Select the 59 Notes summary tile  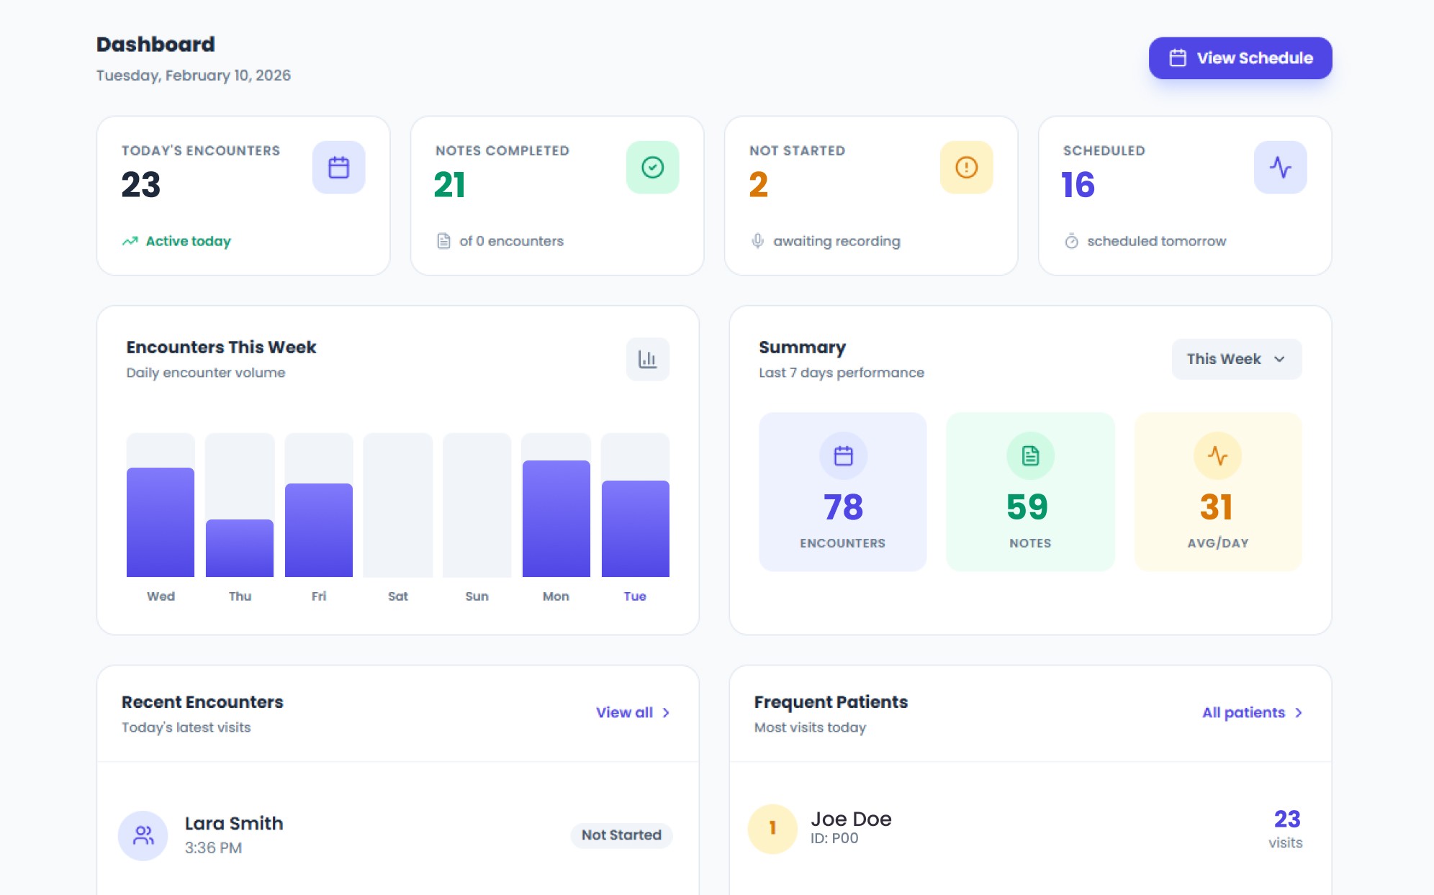[1030, 492]
